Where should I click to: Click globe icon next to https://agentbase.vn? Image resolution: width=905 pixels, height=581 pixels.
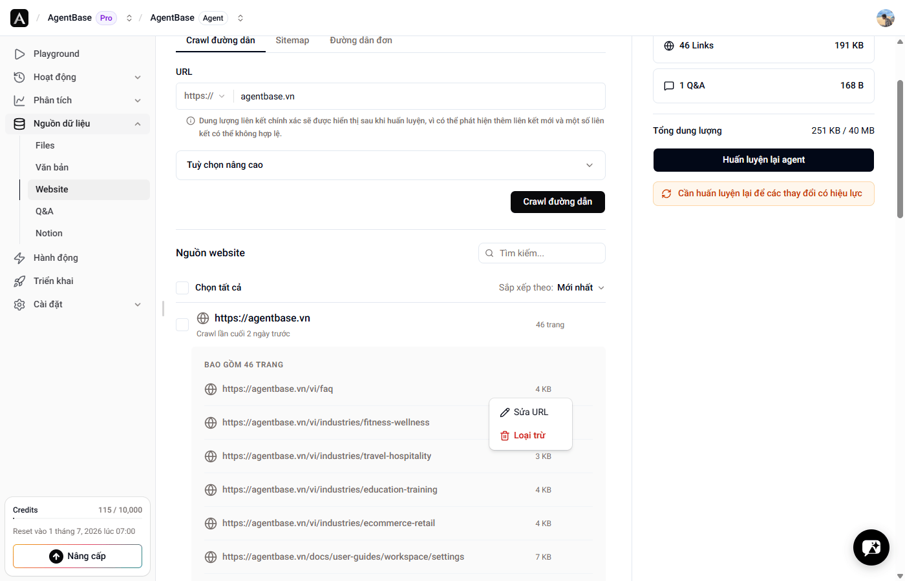pos(203,318)
